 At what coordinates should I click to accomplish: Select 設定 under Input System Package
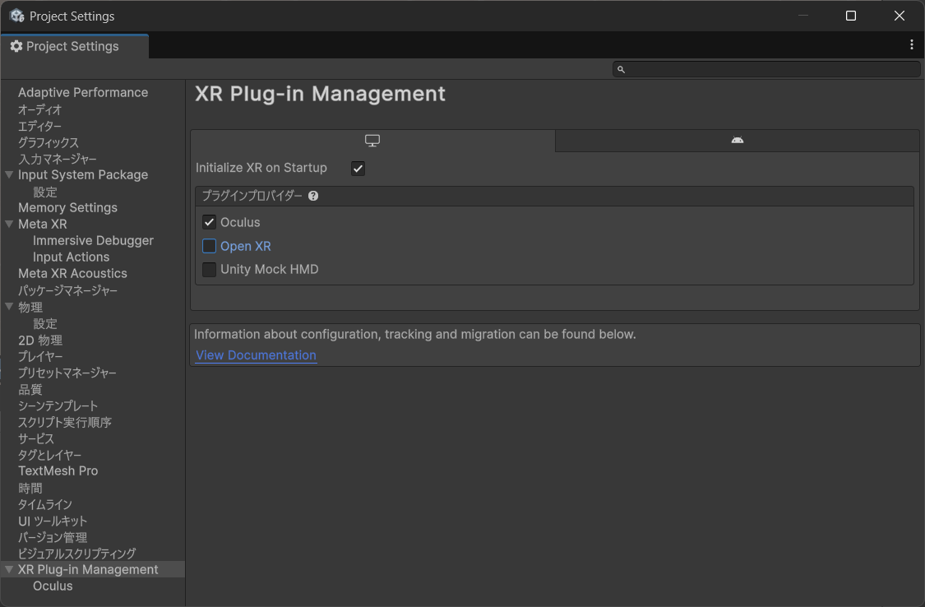pos(45,192)
